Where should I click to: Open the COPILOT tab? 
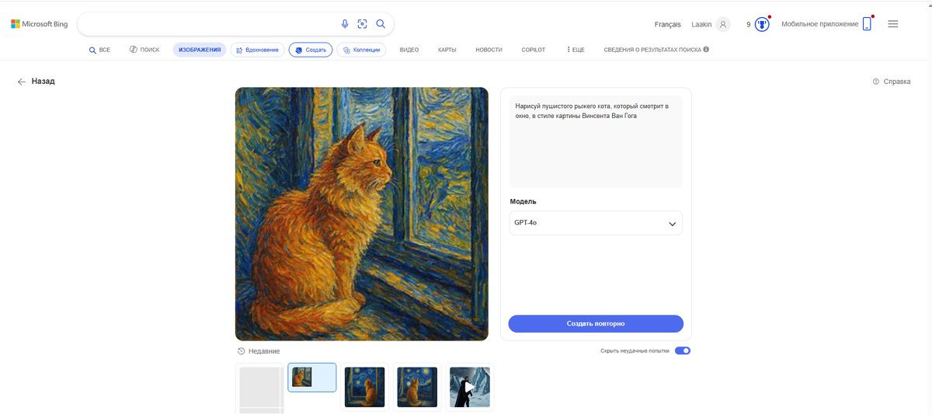(x=534, y=50)
